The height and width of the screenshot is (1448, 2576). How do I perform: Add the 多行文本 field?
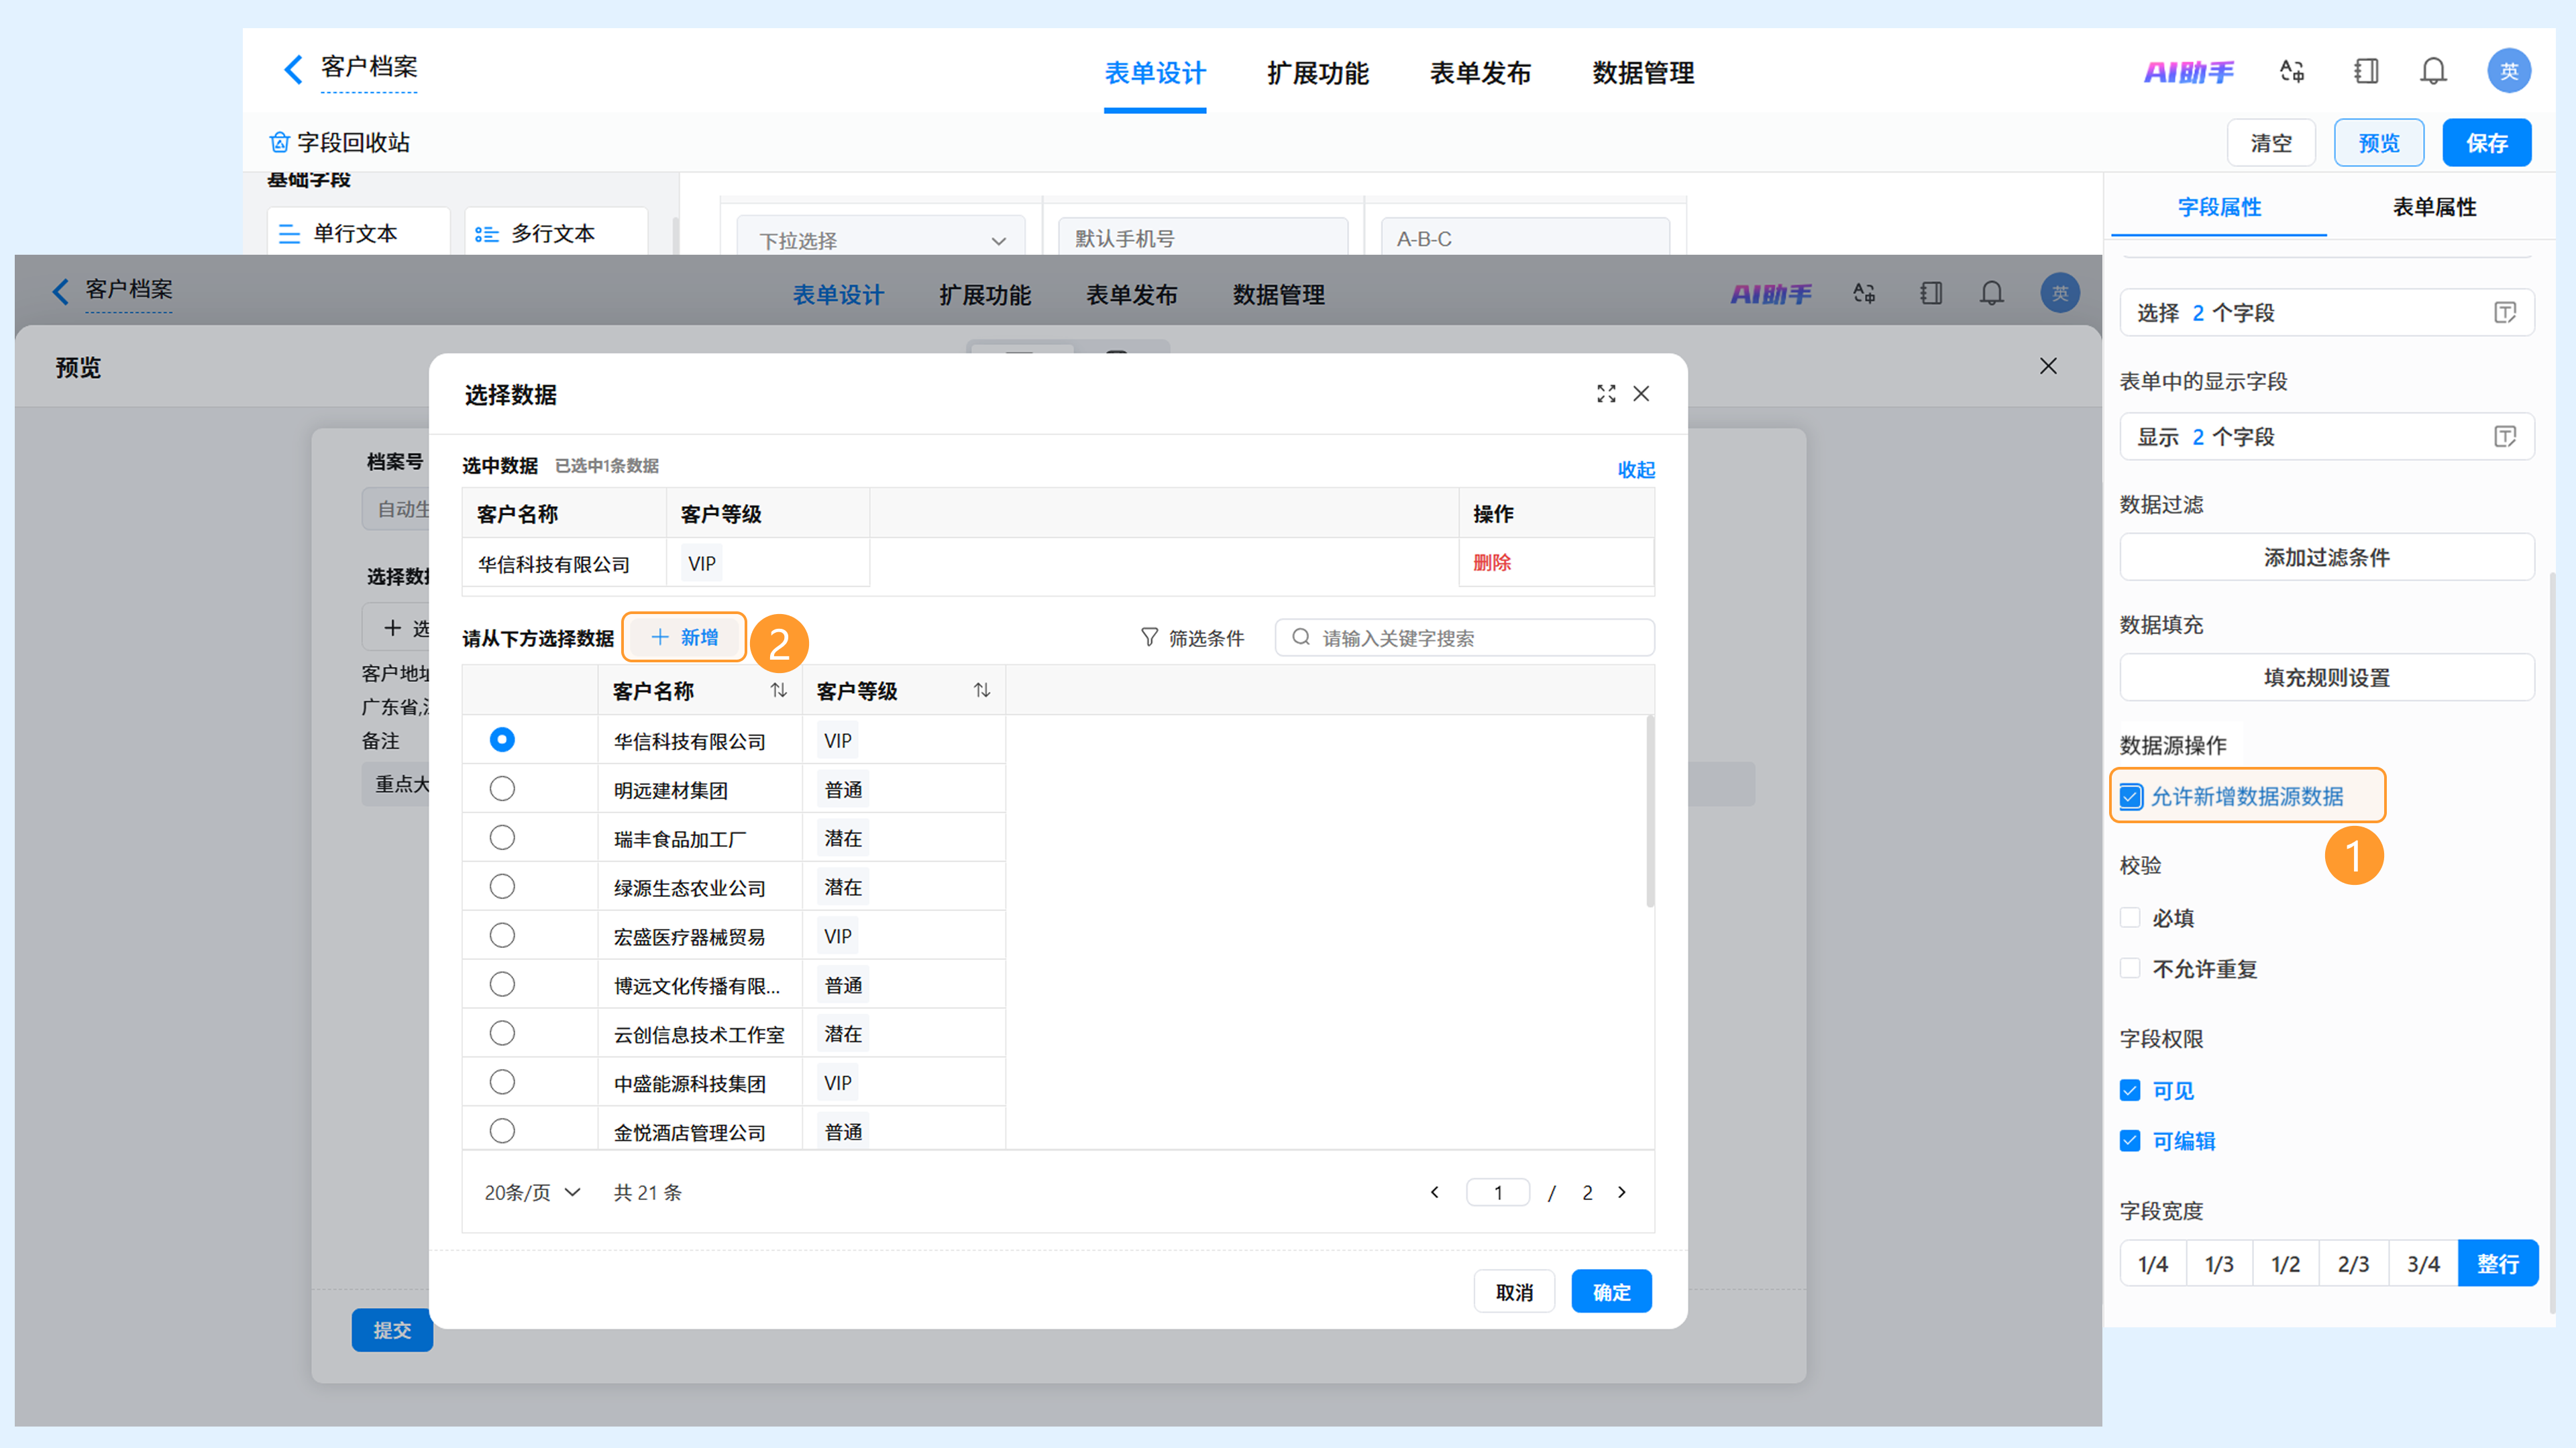pyautogui.click(x=556, y=233)
